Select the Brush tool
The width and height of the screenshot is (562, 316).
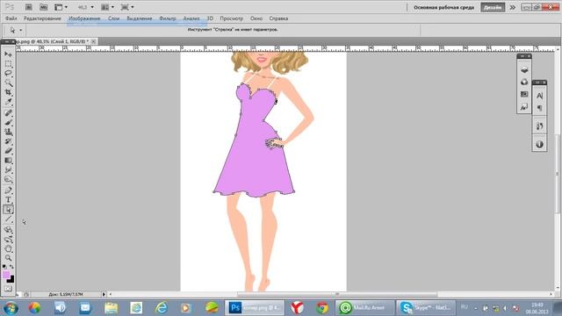(x=8, y=123)
